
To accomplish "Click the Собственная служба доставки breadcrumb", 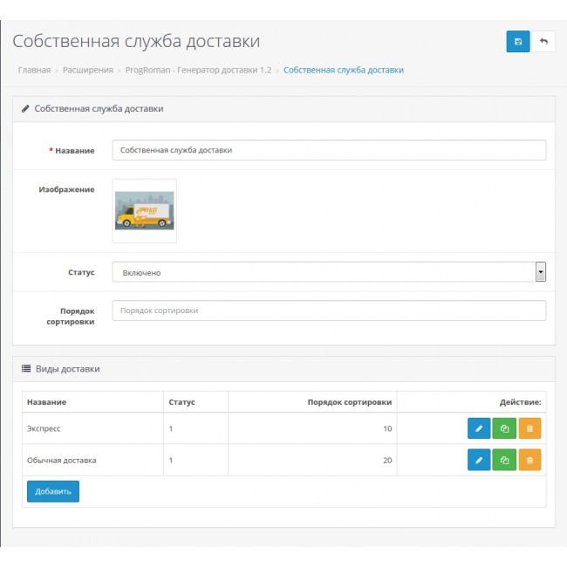I will [x=343, y=70].
